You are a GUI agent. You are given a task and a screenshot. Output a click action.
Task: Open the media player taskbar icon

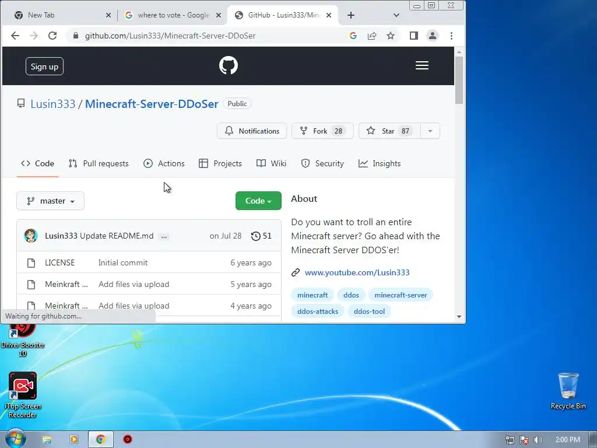pyautogui.click(x=74, y=440)
